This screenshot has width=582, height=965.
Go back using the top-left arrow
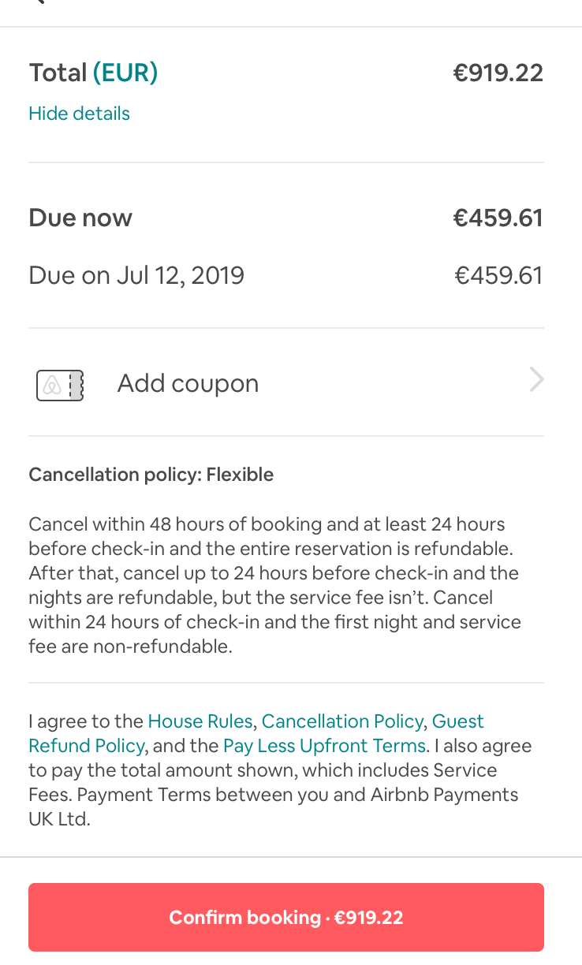click(x=38, y=2)
